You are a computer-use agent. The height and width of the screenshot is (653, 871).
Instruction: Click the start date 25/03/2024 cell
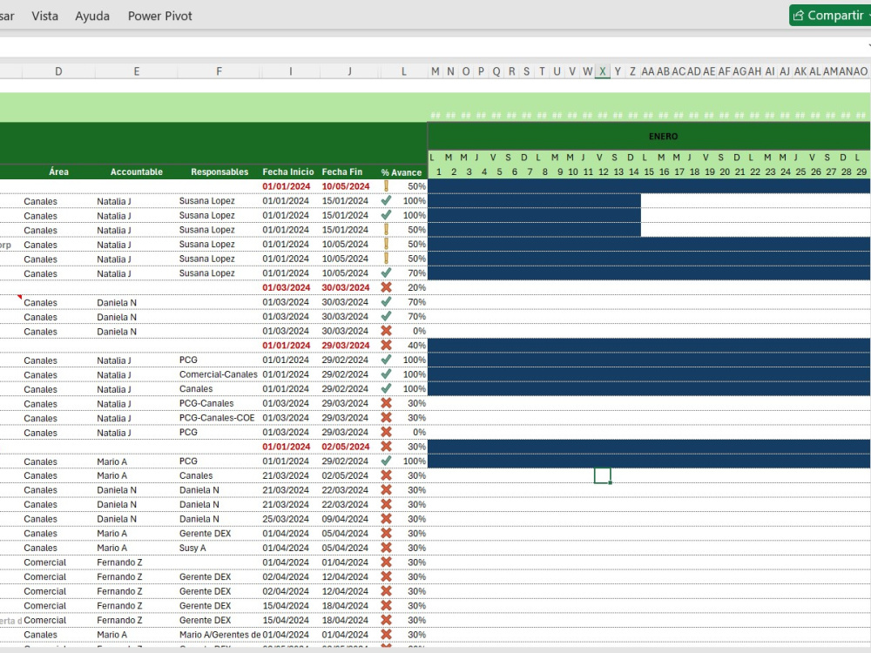286,519
